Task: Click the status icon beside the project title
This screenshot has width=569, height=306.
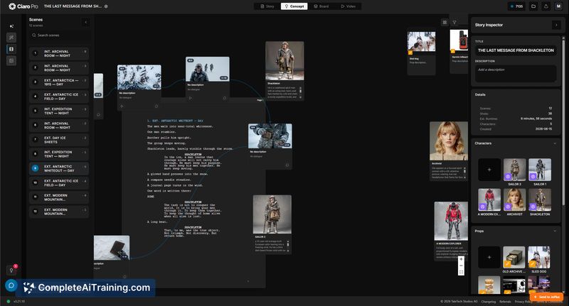Action: 106,6
